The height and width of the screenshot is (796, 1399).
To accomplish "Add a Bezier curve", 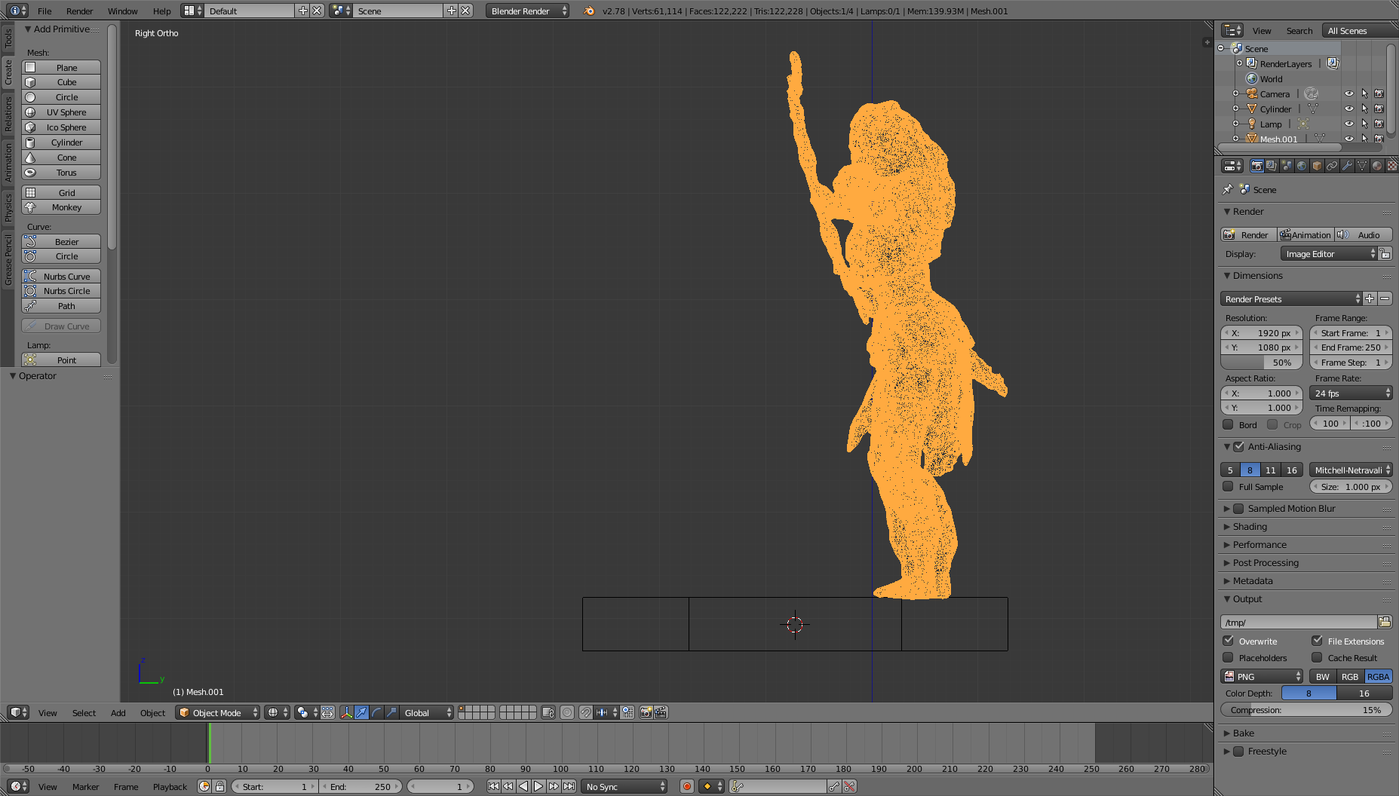I will pos(61,242).
